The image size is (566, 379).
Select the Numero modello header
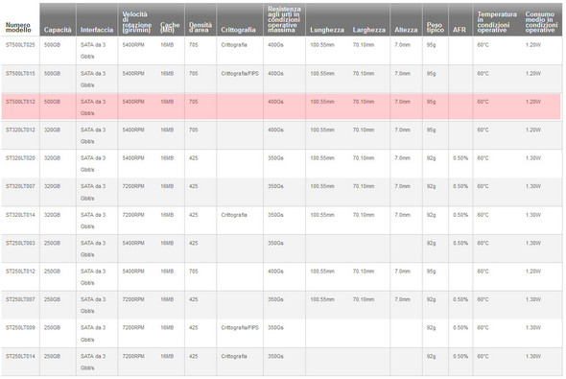pyautogui.click(x=18, y=28)
